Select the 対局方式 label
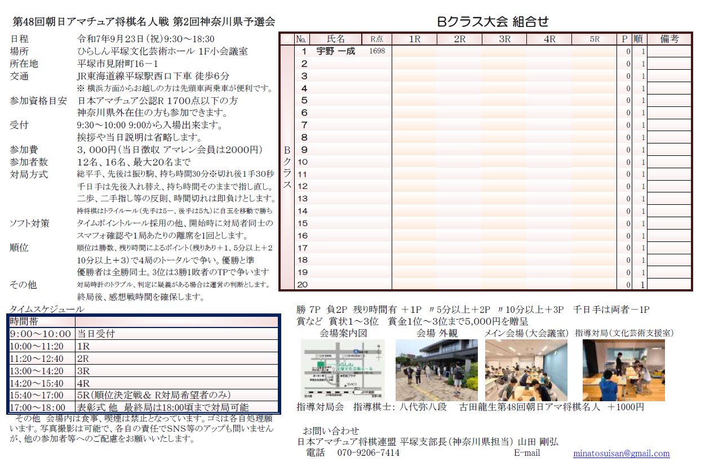 29,174
